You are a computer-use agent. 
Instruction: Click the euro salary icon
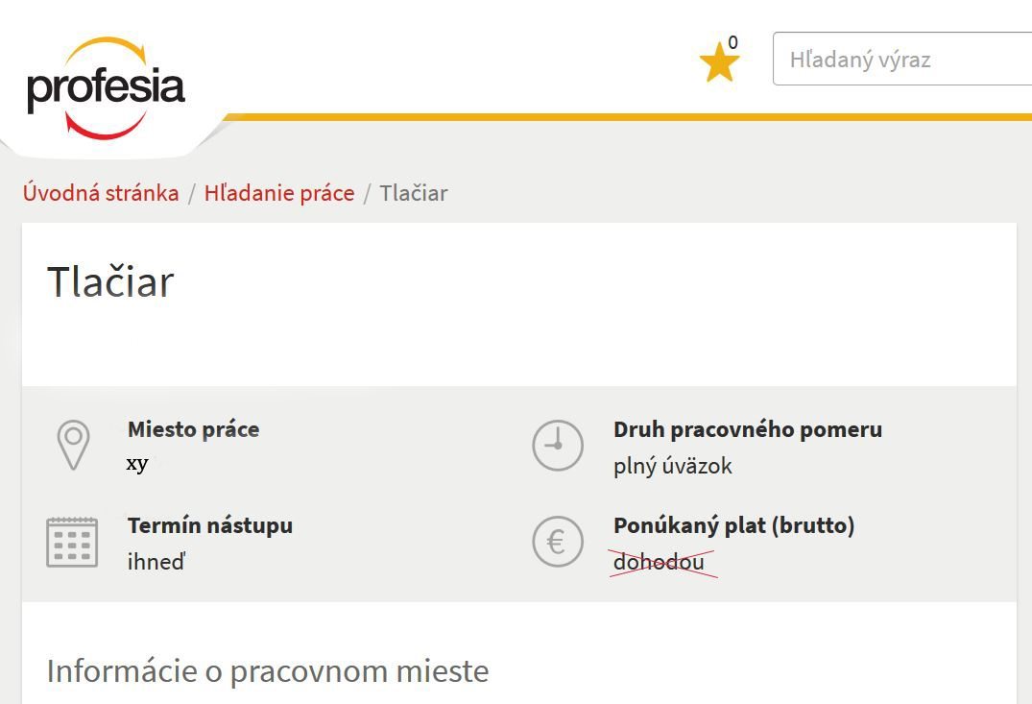[x=558, y=543]
